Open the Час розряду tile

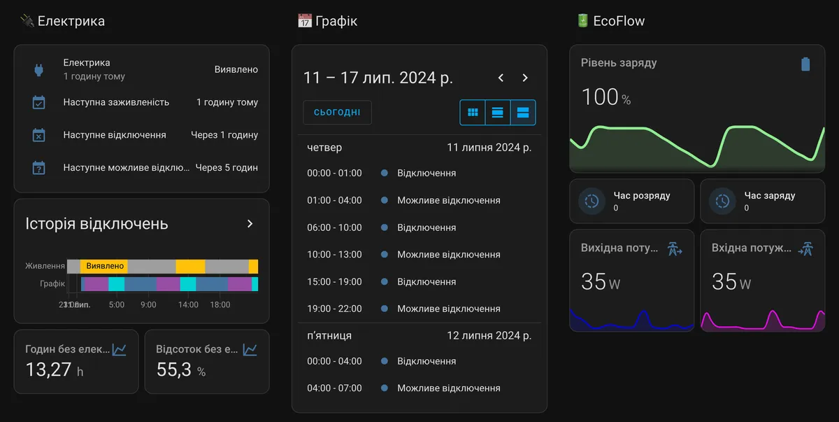tap(632, 201)
